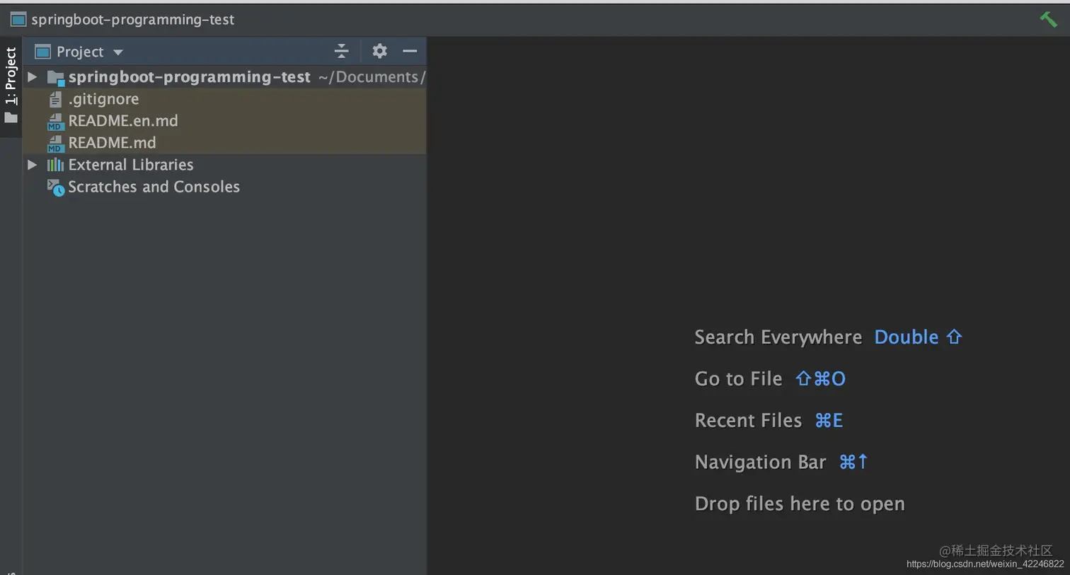Image resolution: width=1070 pixels, height=575 pixels.
Task: Expand the External Libraries node
Action: pos(32,165)
